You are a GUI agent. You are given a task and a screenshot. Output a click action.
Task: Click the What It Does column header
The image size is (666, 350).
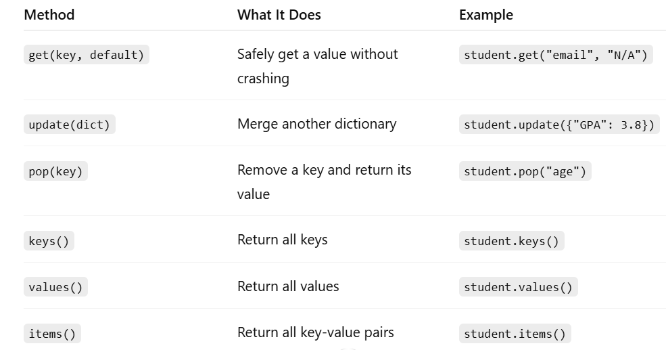[x=279, y=15]
